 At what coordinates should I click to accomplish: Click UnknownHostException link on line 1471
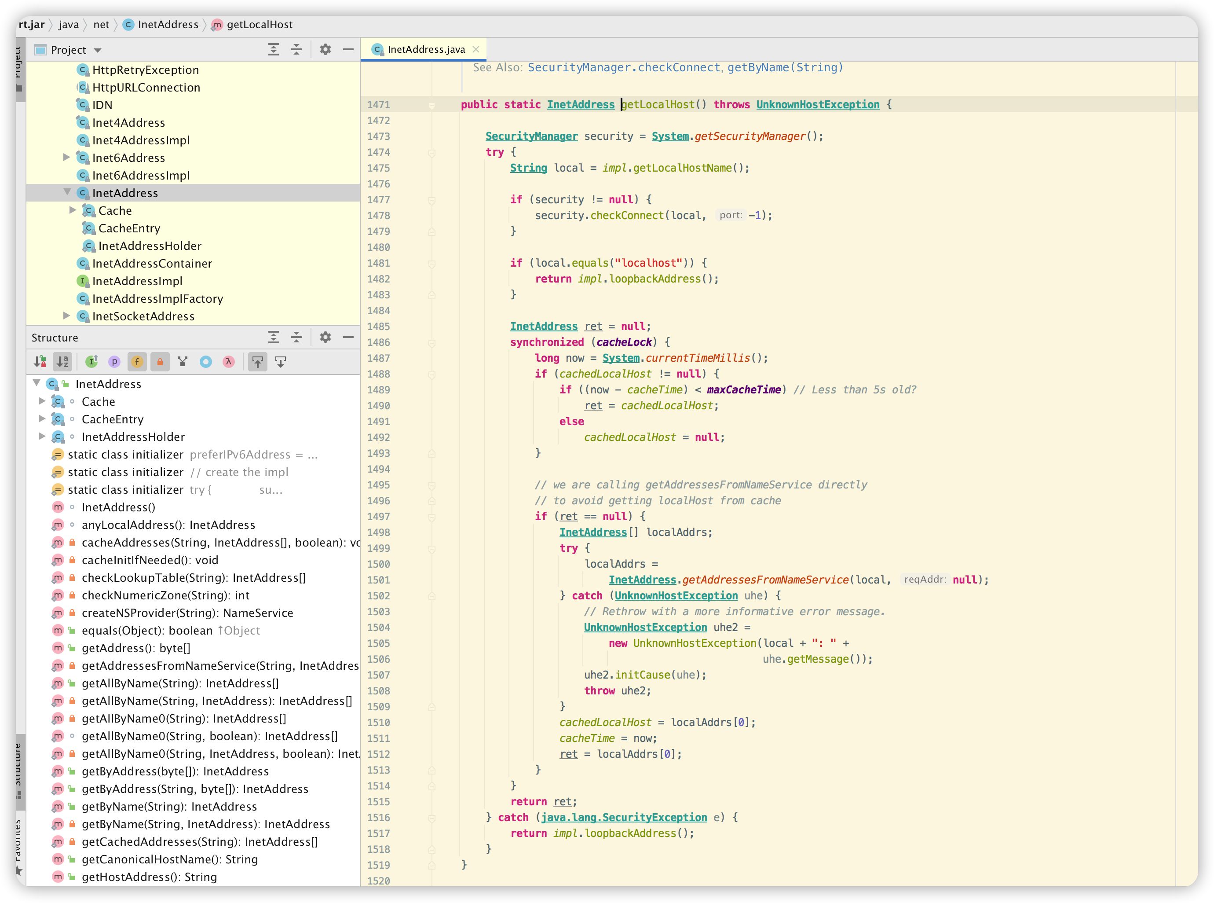817,104
